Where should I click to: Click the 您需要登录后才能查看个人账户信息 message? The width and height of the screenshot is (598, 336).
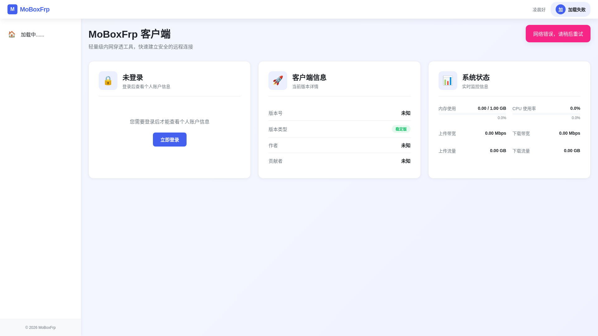(170, 122)
